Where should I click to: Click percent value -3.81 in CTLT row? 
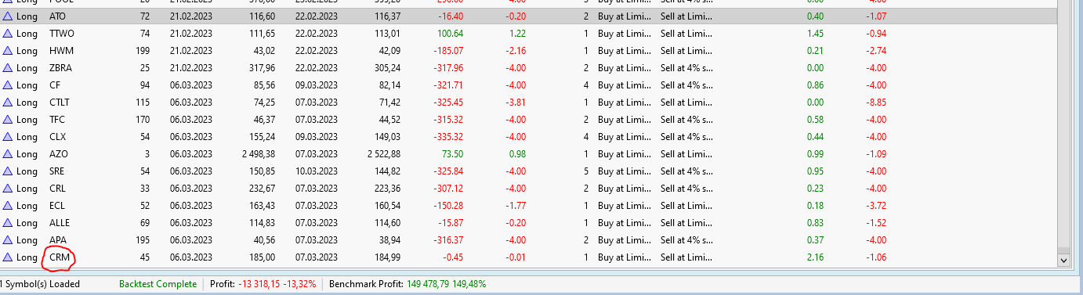515,103
